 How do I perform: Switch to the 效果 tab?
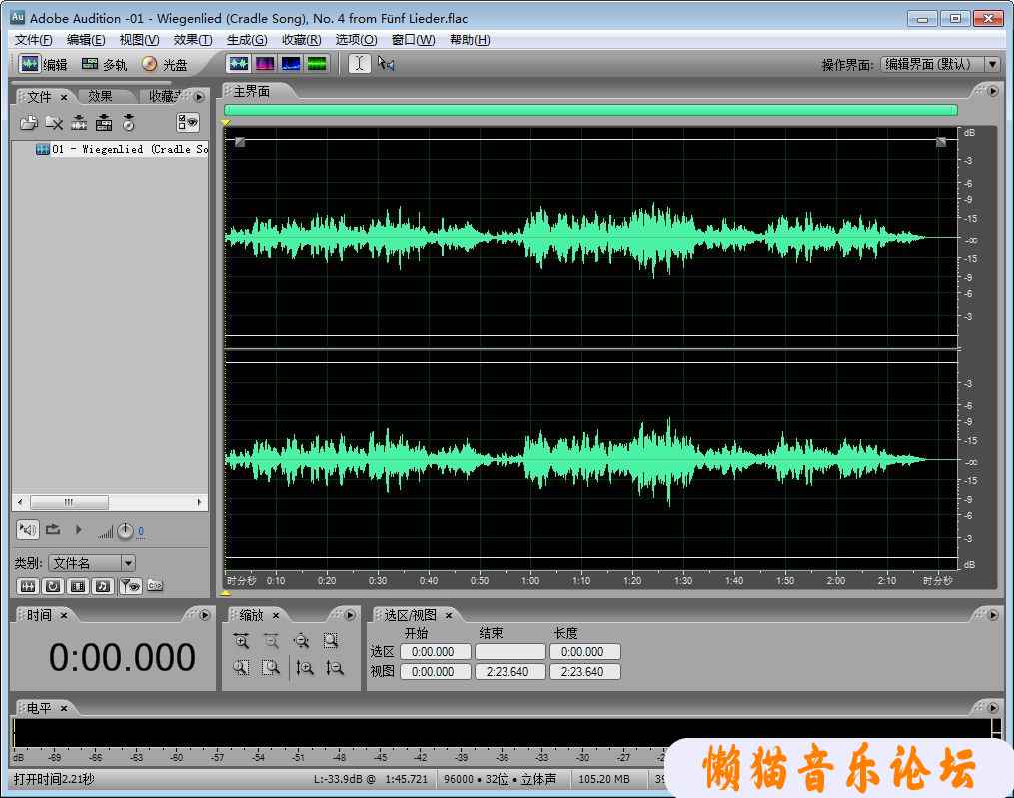100,96
